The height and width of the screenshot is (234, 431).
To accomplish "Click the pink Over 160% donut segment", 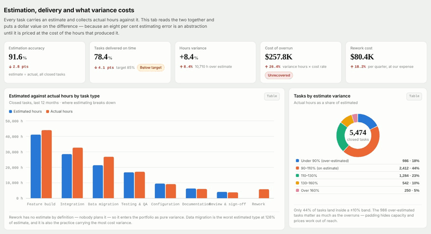I will tap(355, 118).
